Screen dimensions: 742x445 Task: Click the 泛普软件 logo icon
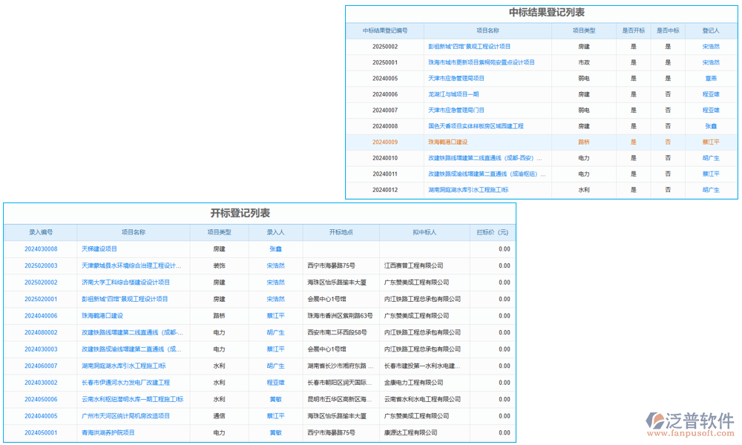tap(656, 421)
